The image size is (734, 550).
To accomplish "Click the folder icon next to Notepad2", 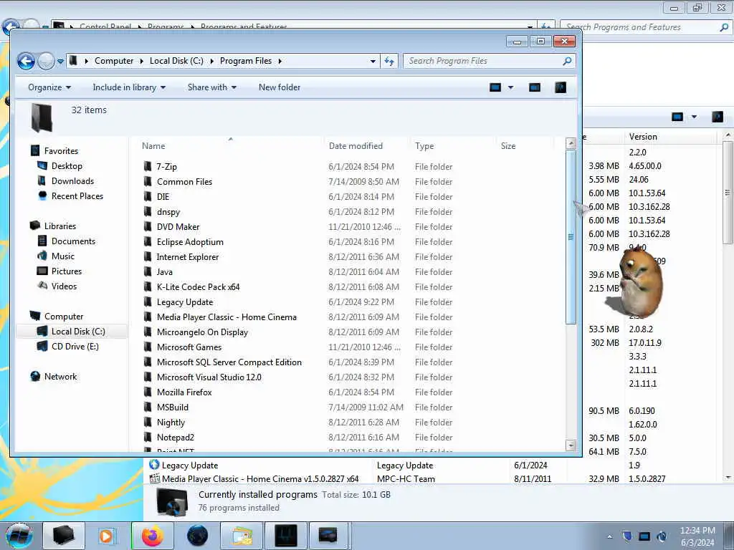I will tap(148, 438).
